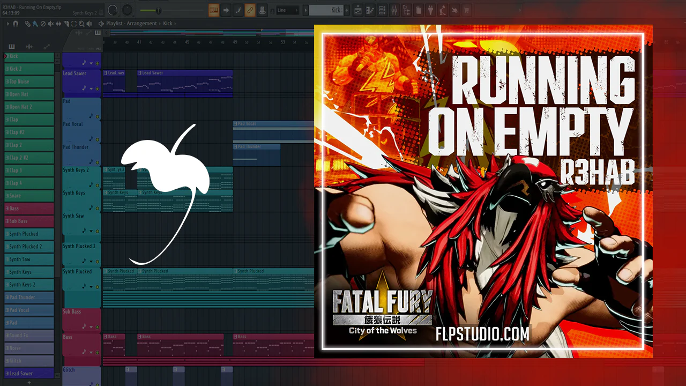Select the Mute tool in playlist toolbar
This screenshot has width=686, height=386.
(x=50, y=24)
